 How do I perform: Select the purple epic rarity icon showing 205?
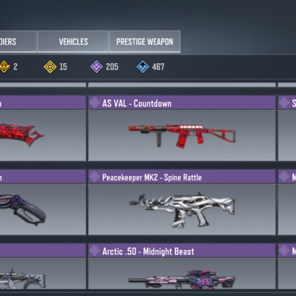[96, 67]
